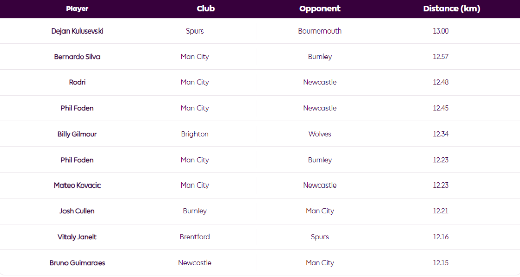Click the Player column header
Screen dimensions: 520x277
77,9
